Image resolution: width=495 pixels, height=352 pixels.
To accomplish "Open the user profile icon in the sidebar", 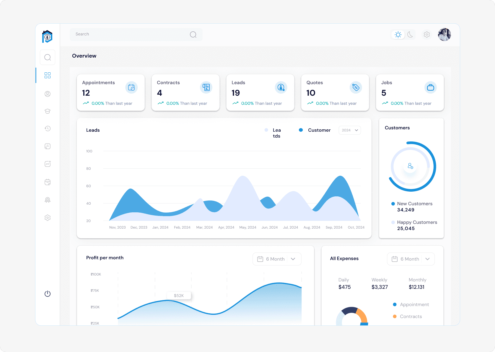I will tap(48, 94).
